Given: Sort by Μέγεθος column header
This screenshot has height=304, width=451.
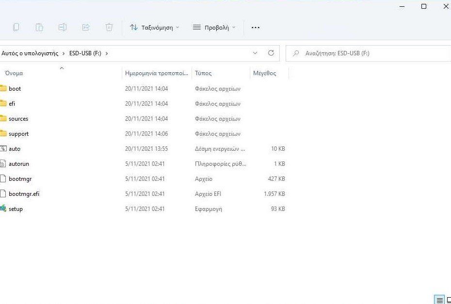Looking at the screenshot, I should tap(264, 73).
